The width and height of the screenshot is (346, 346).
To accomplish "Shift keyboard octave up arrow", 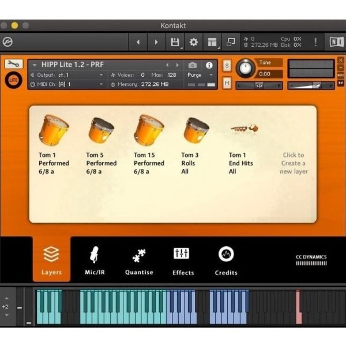I will [x=6, y=298].
